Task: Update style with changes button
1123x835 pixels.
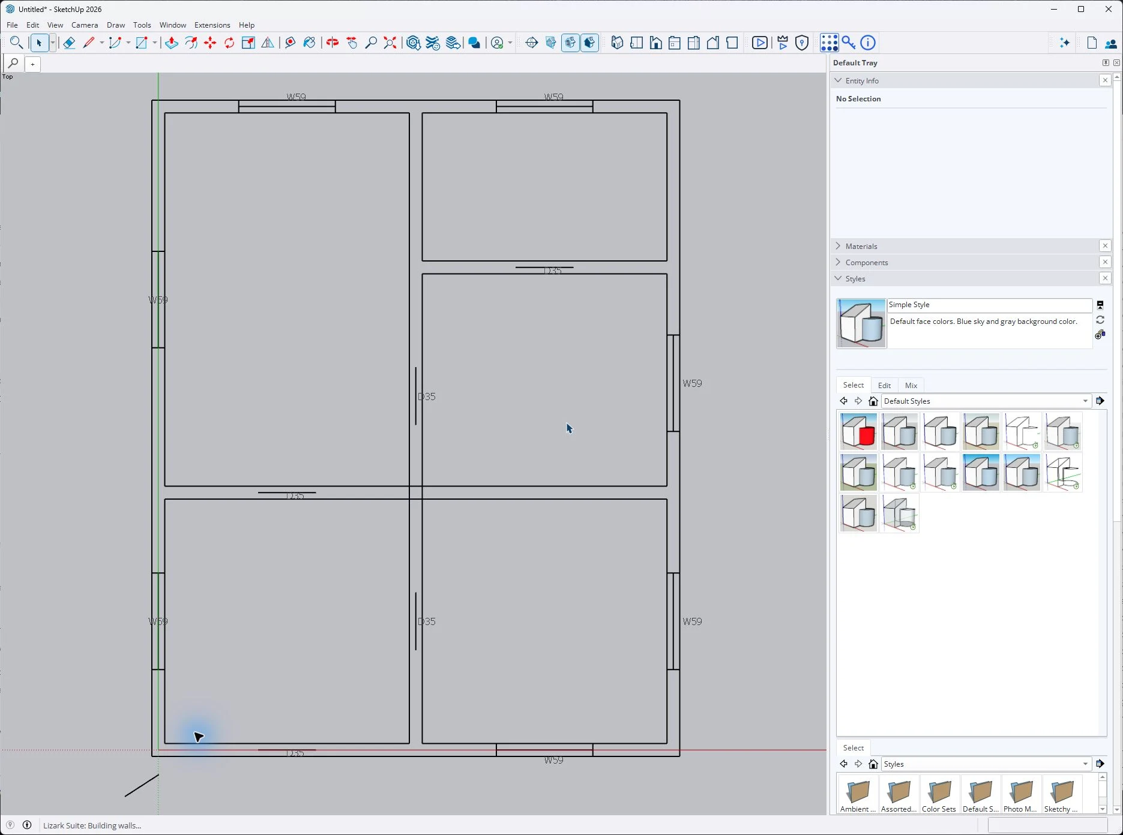Action: 1100,320
